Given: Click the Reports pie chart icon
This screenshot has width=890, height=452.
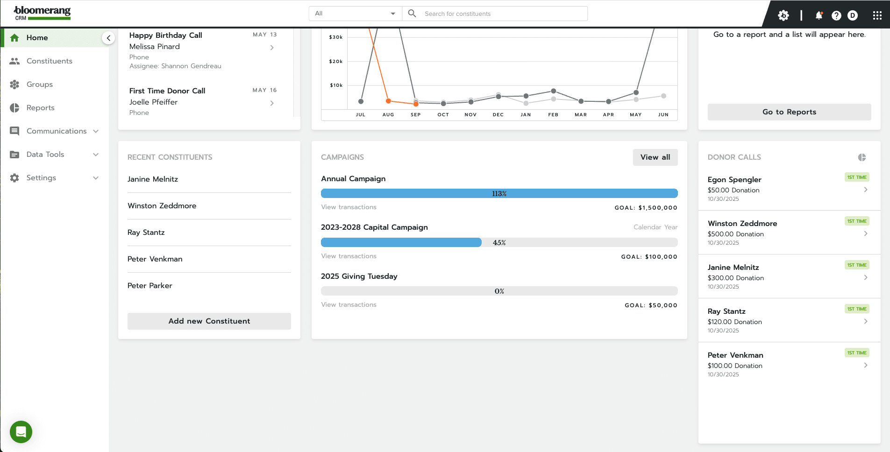Looking at the screenshot, I should click(x=14, y=107).
